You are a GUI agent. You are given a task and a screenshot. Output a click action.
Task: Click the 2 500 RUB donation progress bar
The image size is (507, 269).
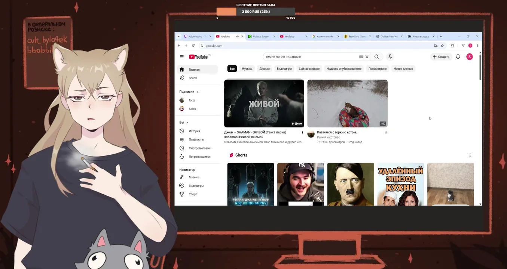pos(256,12)
